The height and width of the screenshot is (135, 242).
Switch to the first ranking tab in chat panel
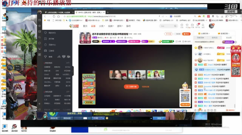pos(200,37)
